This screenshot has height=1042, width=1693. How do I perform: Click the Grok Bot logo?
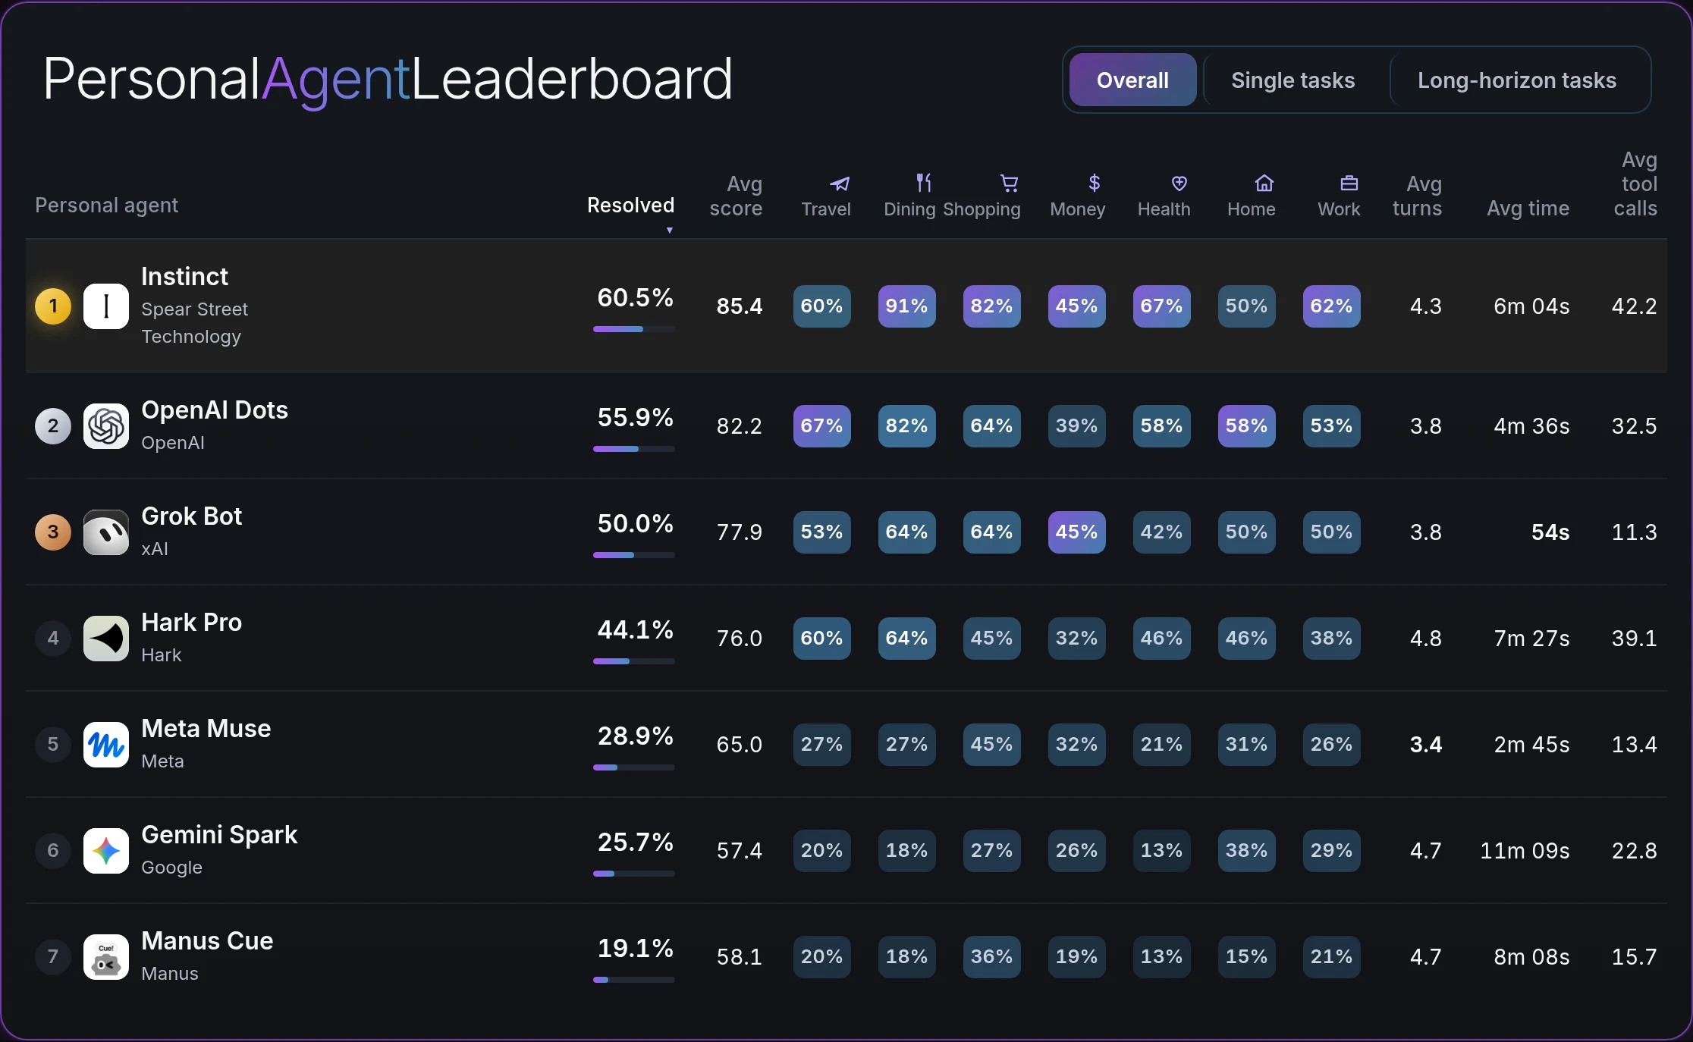[x=106, y=532]
